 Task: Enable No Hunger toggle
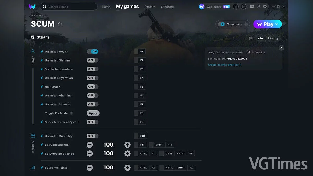click(x=92, y=87)
